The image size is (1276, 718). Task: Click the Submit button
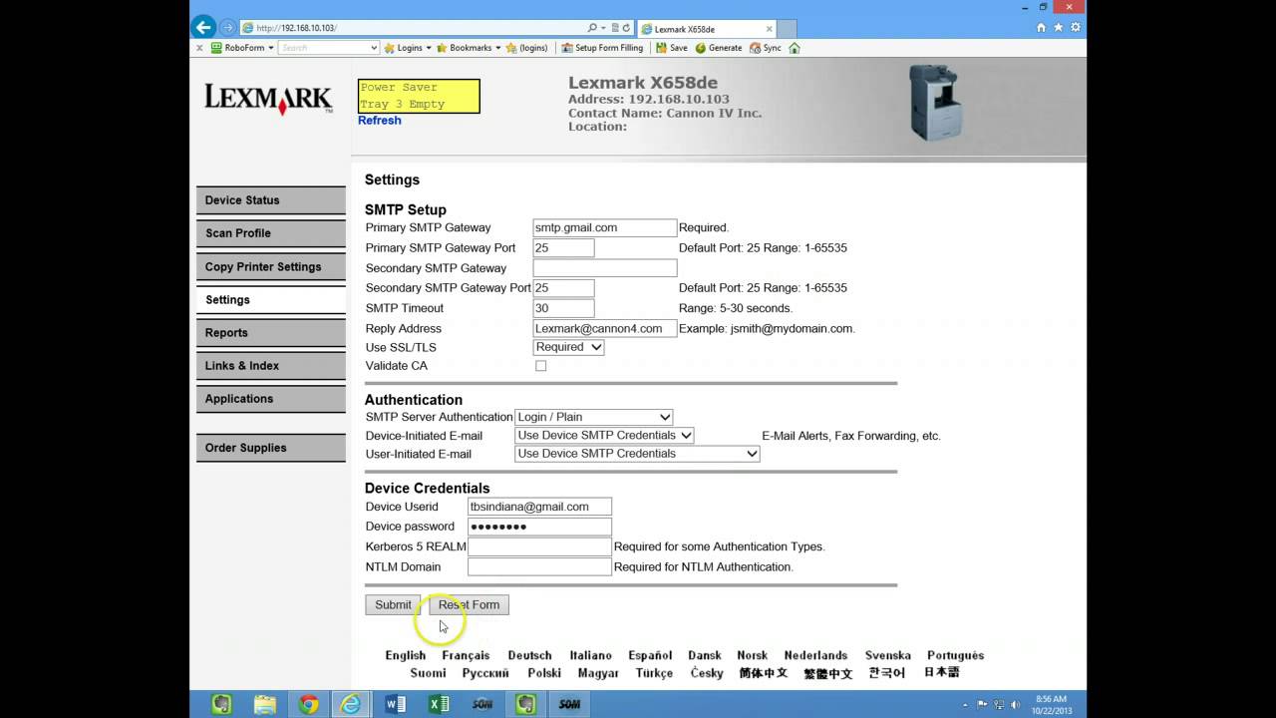coord(393,604)
